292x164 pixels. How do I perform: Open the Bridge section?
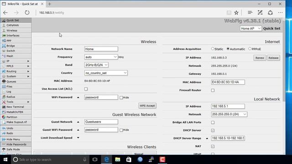click(x=16, y=46)
